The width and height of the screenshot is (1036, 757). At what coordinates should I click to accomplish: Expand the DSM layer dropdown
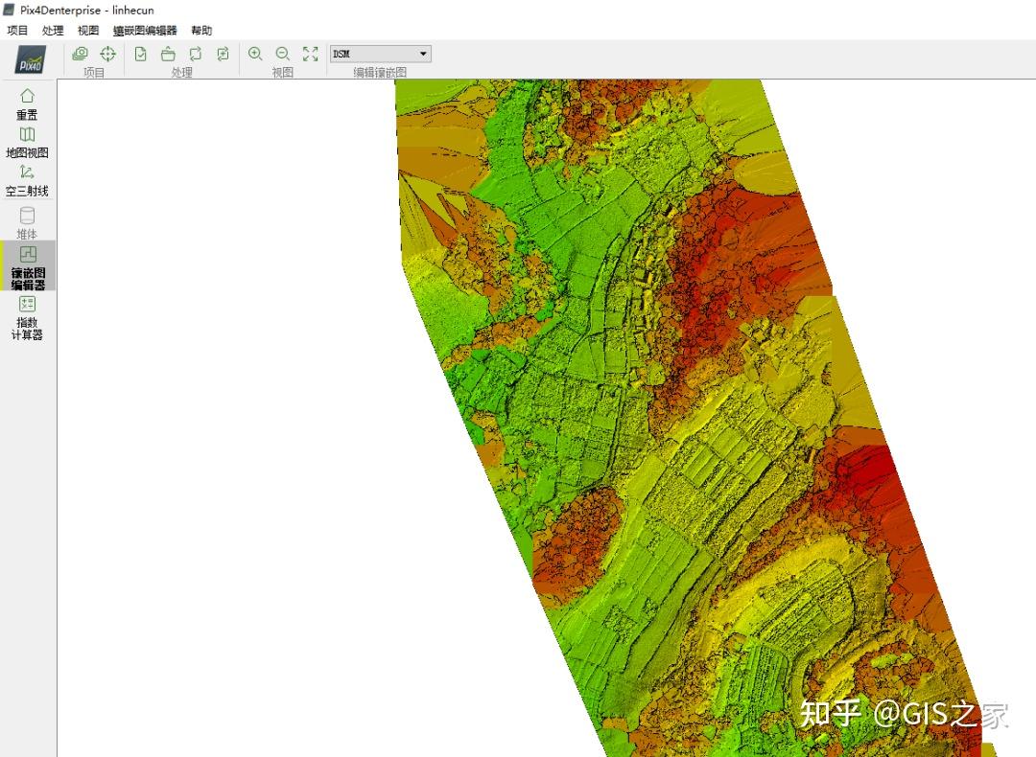click(x=423, y=54)
